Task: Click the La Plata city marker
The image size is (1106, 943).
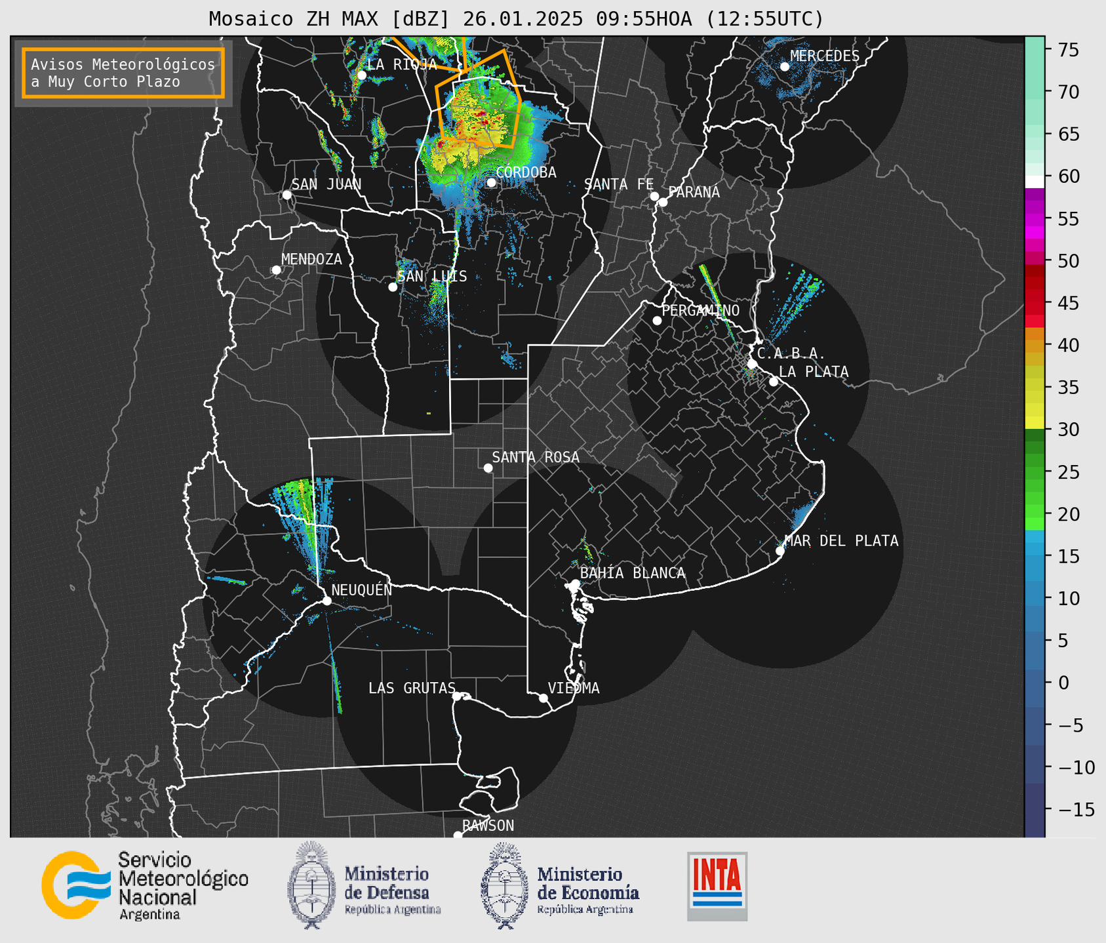Action: point(774,382)
